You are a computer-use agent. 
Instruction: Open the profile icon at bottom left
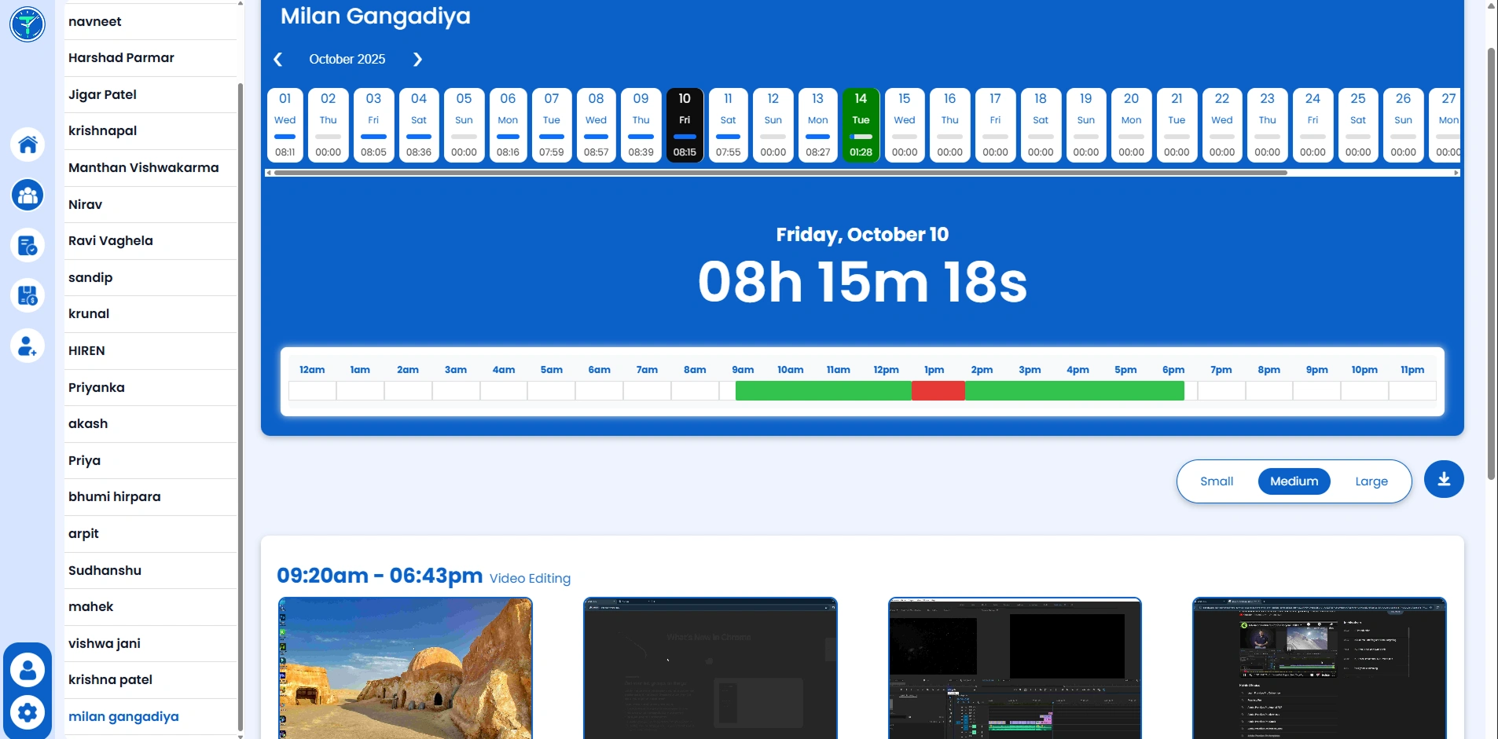click(x=28, y=668)
